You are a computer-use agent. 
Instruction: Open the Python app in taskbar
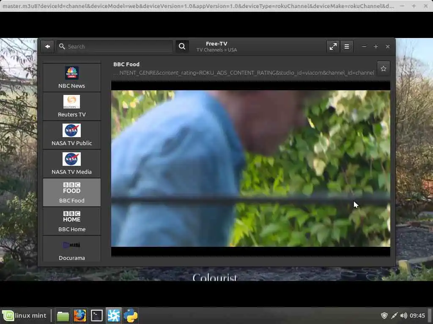tap(131, 316)
